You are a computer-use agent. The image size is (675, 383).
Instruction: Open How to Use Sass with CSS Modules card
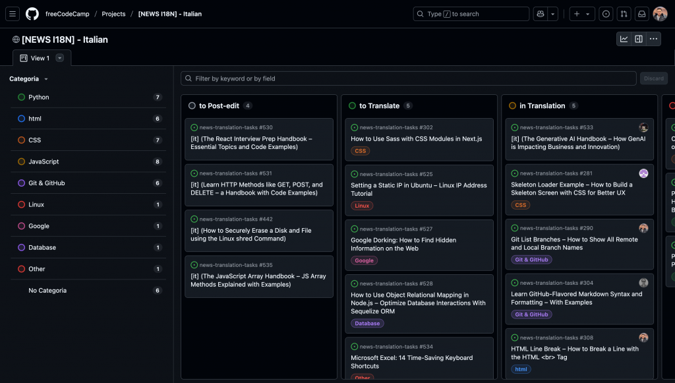point(419,140)
